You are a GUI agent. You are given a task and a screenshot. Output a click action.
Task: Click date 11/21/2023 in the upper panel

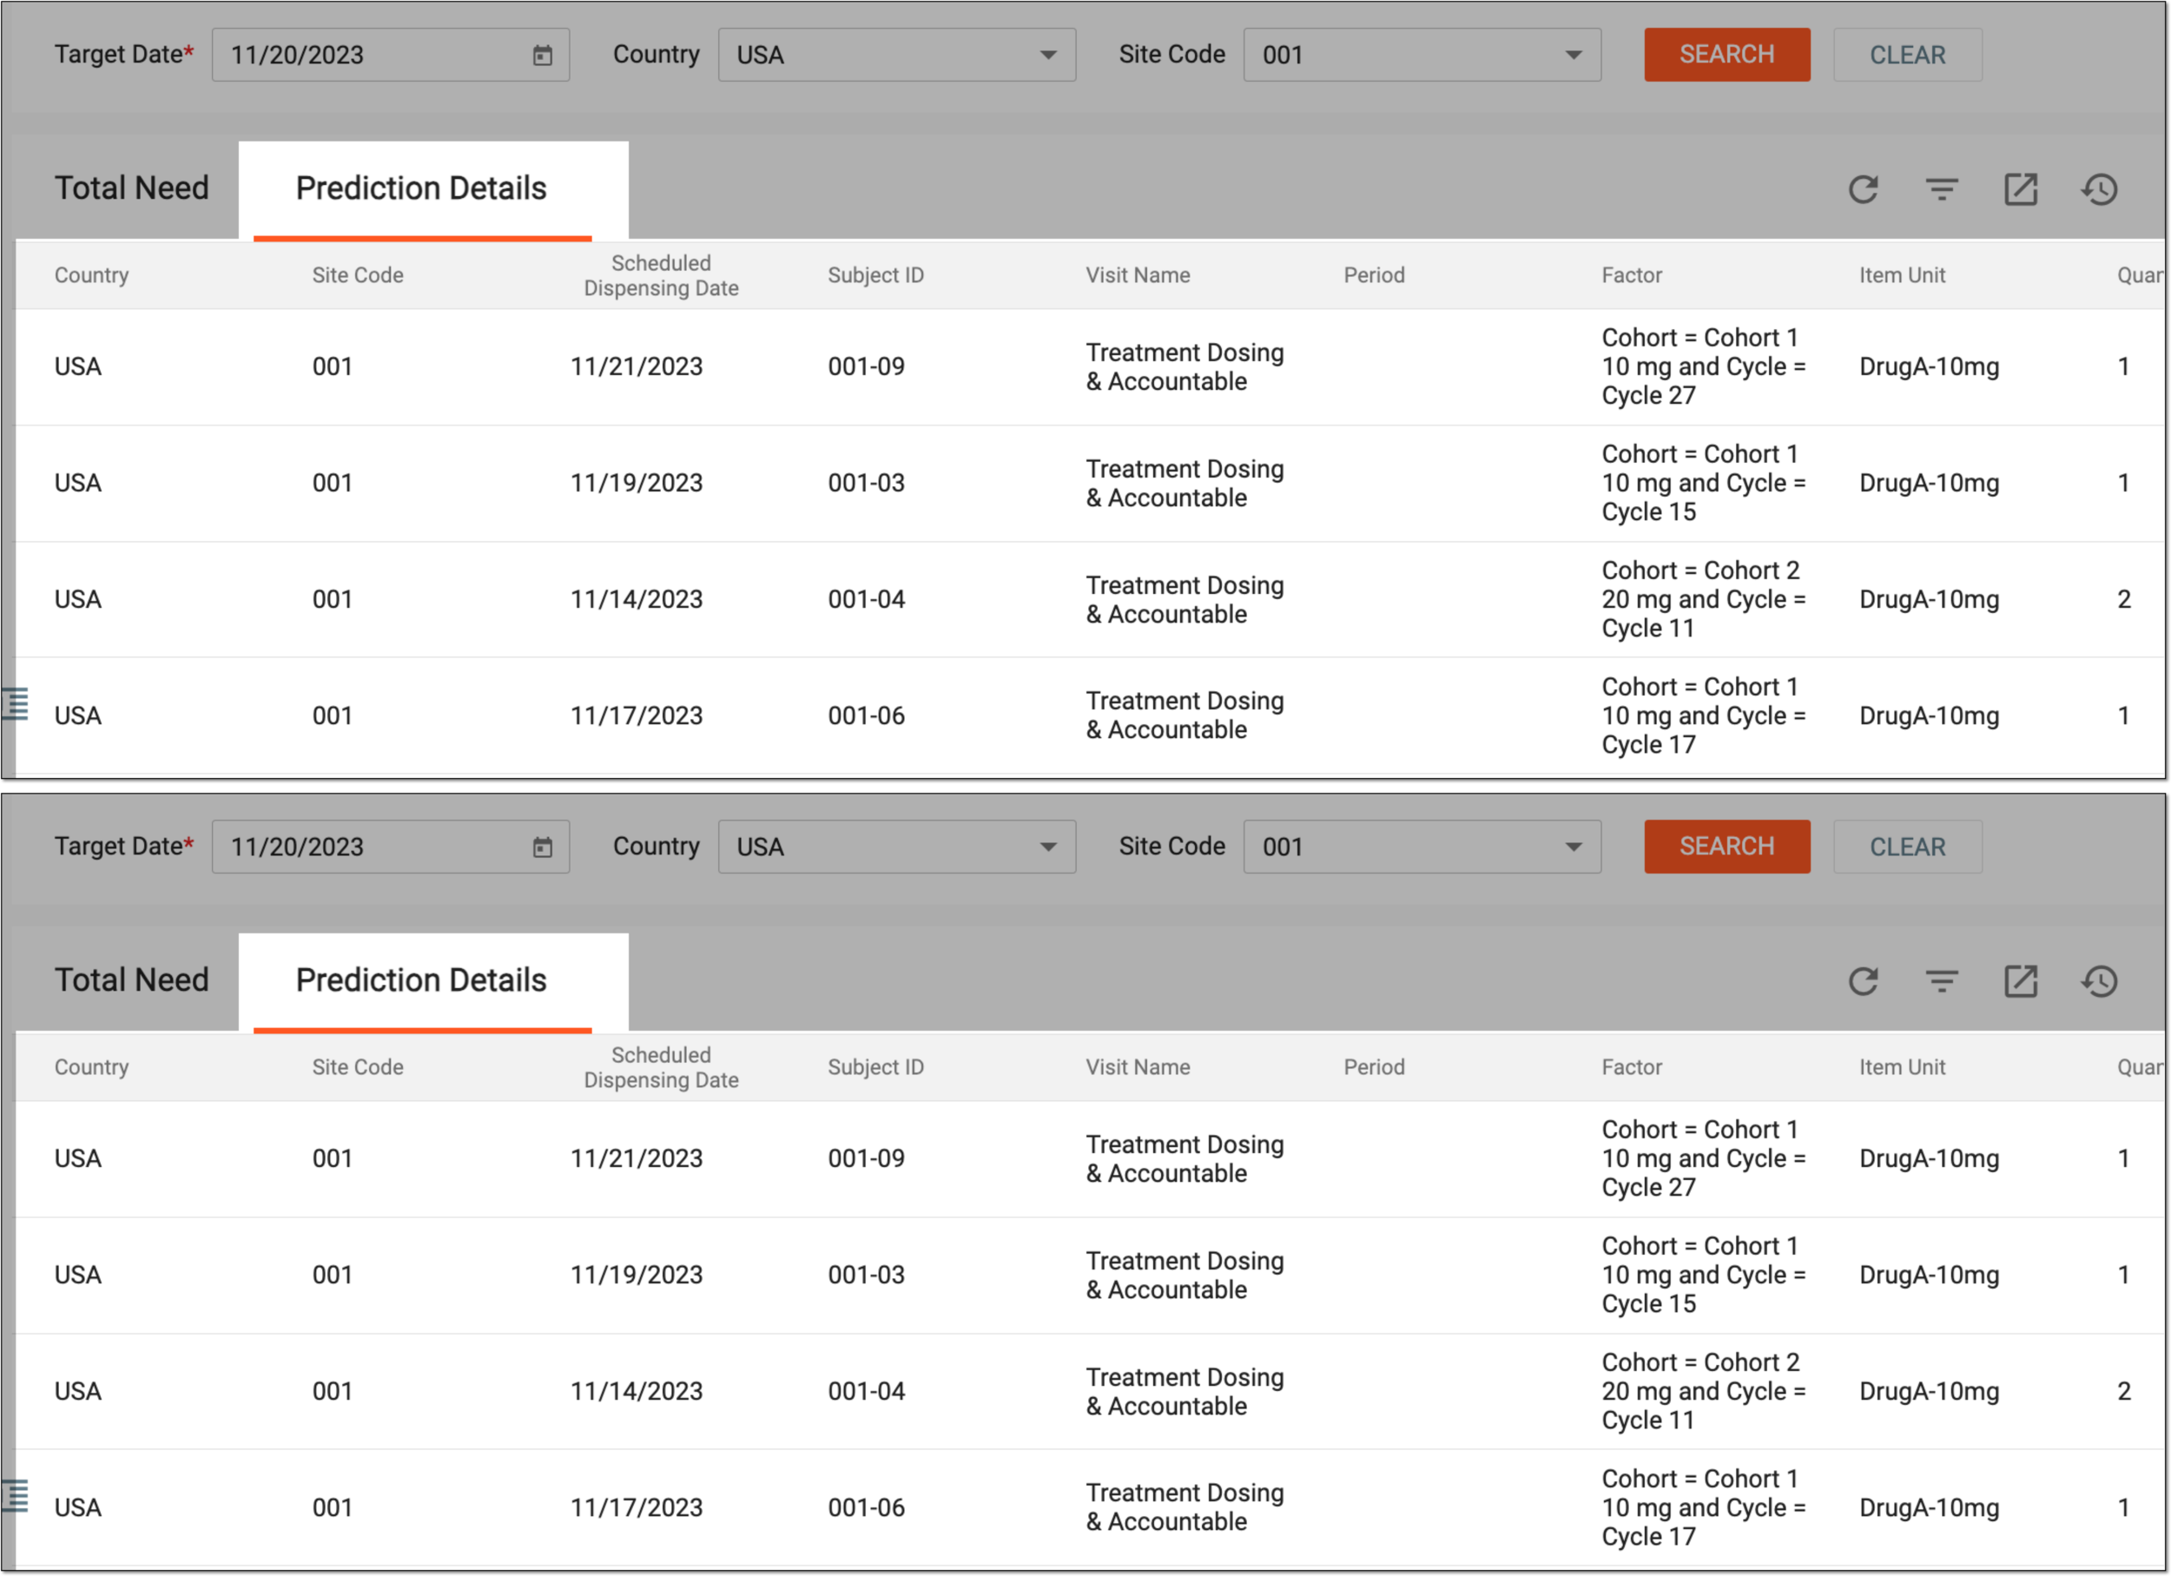(x=637, y=366)
